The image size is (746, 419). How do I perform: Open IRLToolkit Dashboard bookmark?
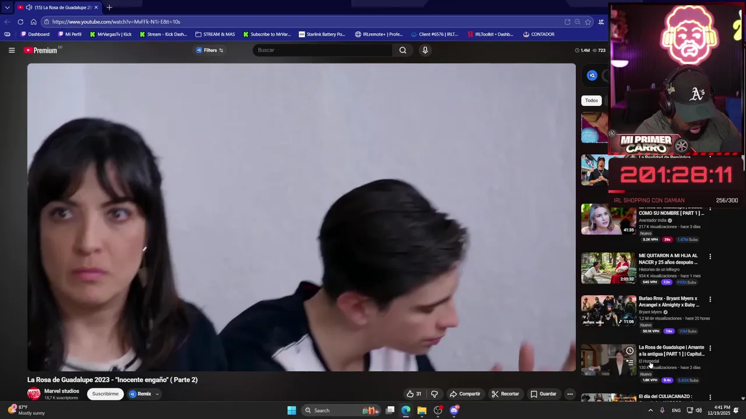tap(490, 34)
